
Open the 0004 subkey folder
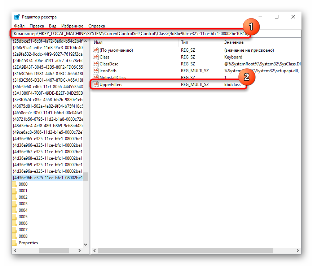(x=23, y=210)
